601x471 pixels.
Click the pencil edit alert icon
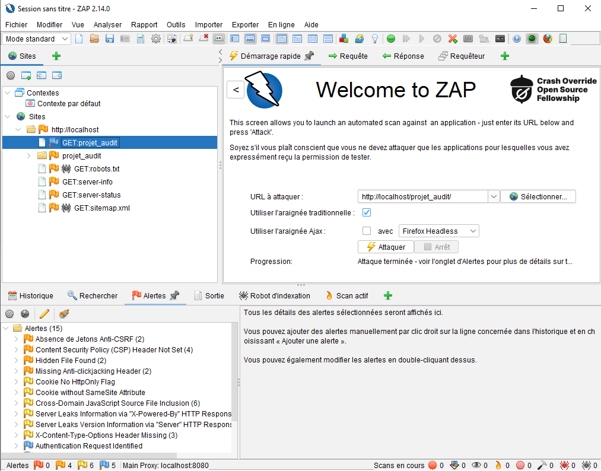pos(44,314)
